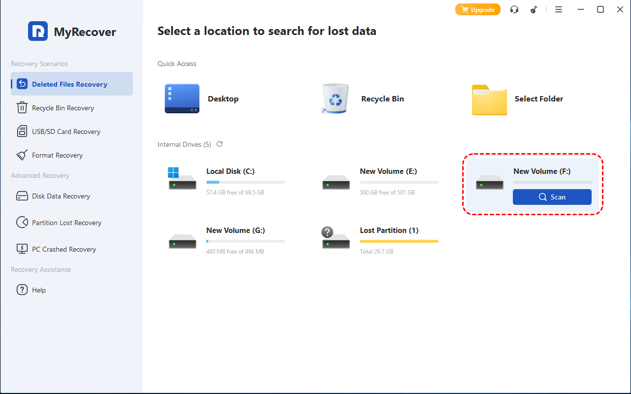Click New Volume (E:) usage bar
The width and height of the screenshot is (631, 394).
399,182
